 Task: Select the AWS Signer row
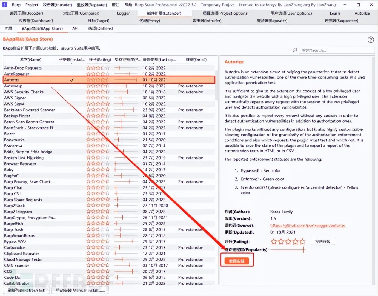tap(109, 98)
